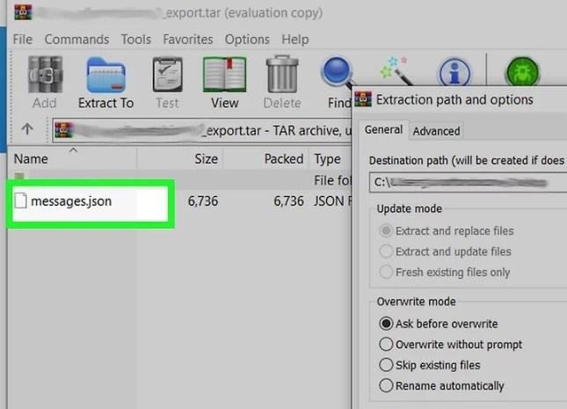
Task: Select Skip existing files option
Action: point(430,365)
